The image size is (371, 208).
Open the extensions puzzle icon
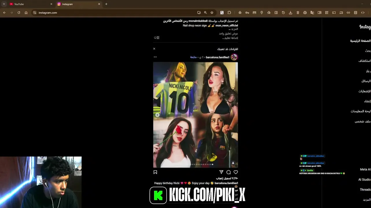[229, 13]
